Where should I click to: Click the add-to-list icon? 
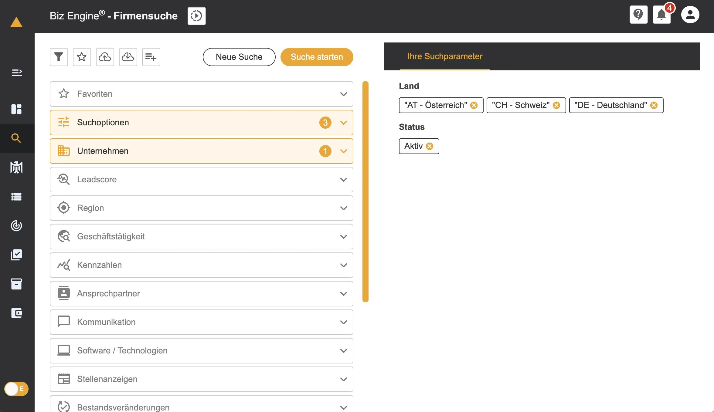[151, 57]
